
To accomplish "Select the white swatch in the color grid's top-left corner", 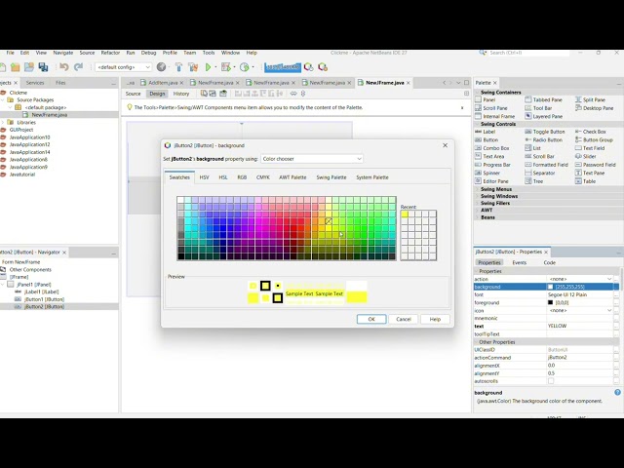I will [180, 200].
